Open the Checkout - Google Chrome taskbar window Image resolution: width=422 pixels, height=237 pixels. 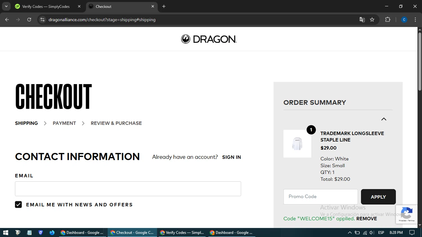[132, 233]
